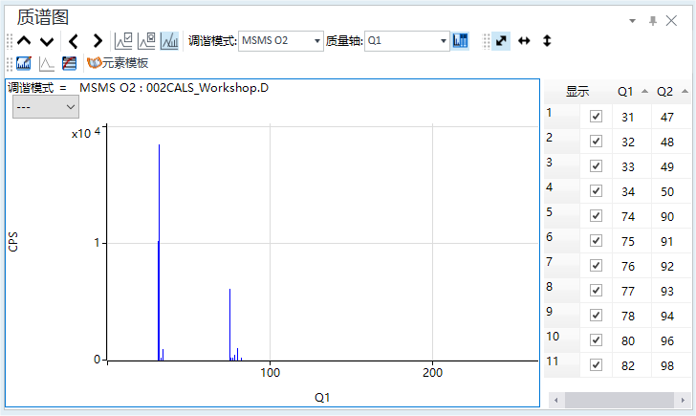Image resolution: width=696 pixels, height=416 pixels.
Task: Toggle display checkbox for row 6 (Q1 75)
Action: 596,241
